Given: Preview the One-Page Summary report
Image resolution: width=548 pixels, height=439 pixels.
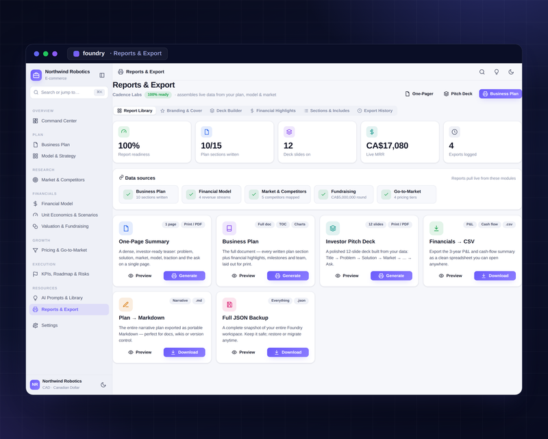Looking at the screenshot, I should pyautogui.click(x=140, y=276).
